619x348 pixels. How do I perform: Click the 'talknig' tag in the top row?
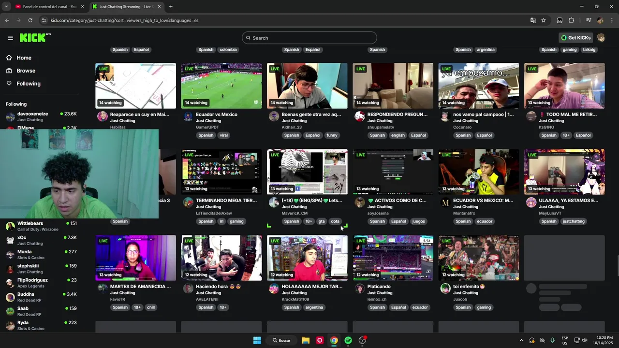click(x=589, y=50)
